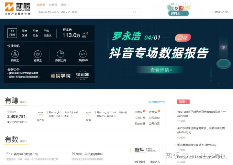
Task: Read the 湖北省启动淘宝直播 news item
Action: 197,145
